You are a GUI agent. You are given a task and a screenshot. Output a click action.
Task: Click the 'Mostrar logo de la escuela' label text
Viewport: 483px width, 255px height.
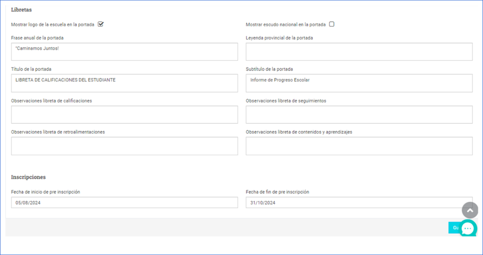click(x=52, y=24)
